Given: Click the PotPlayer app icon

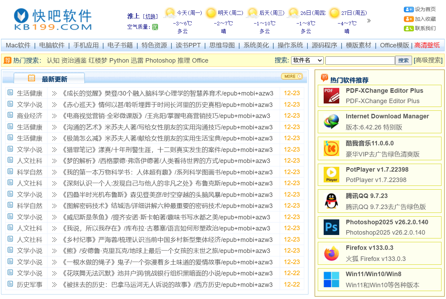Looking at the screenshot, I should [x=331, y=174].
